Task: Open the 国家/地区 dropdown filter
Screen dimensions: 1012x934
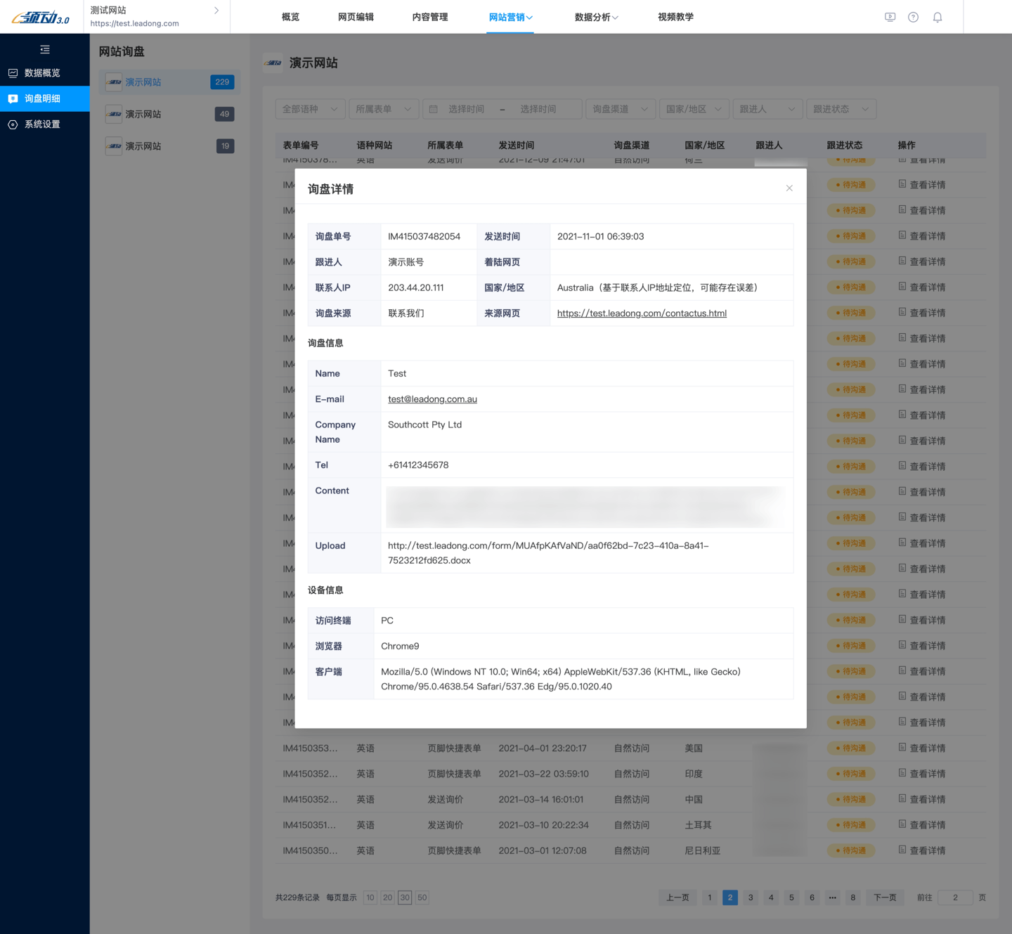Action: tap(694, 109)
